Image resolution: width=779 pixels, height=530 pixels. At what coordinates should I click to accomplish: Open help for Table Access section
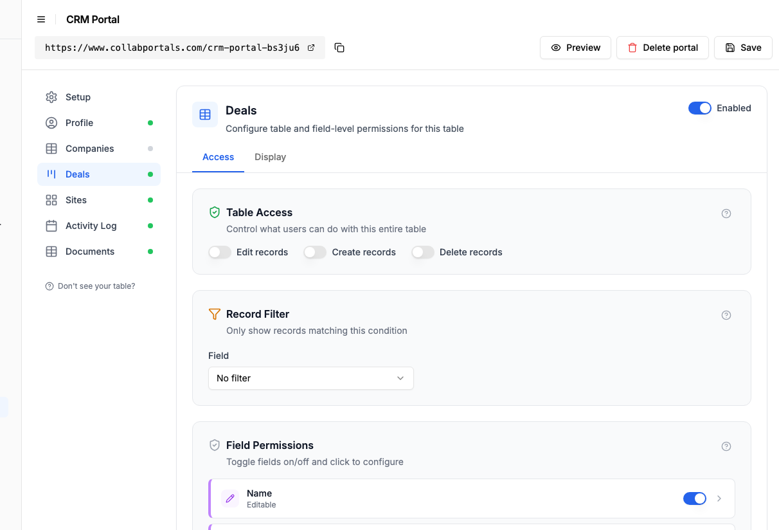[726, 214]
